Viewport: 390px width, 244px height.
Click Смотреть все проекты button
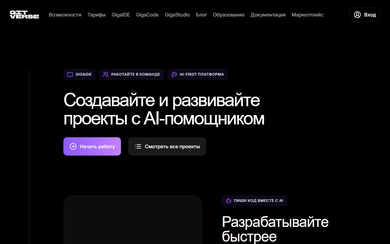[x=167, y=146]
